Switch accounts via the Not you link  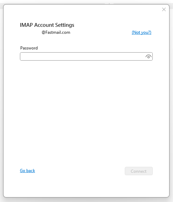(142, 32)
